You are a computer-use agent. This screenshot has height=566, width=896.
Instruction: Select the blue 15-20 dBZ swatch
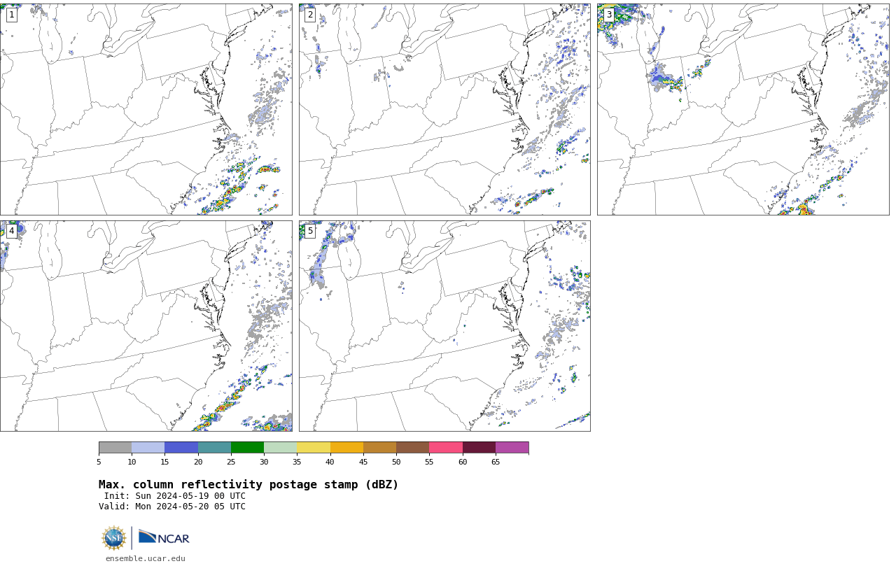pyautogui.click(x=181, y=448)
